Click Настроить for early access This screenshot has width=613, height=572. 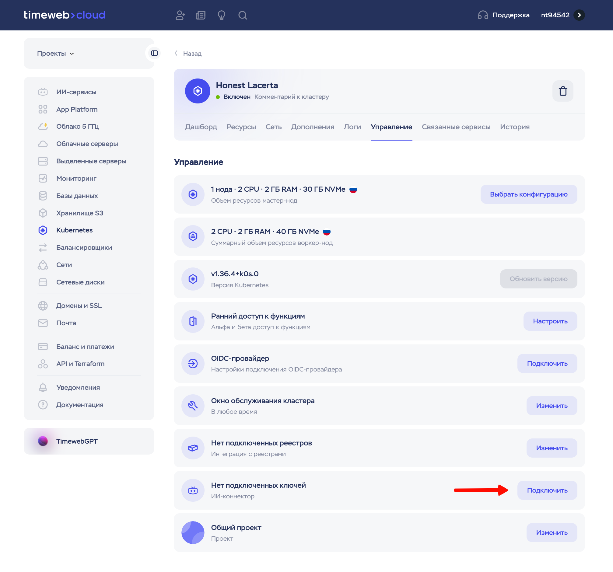point(550,321)
